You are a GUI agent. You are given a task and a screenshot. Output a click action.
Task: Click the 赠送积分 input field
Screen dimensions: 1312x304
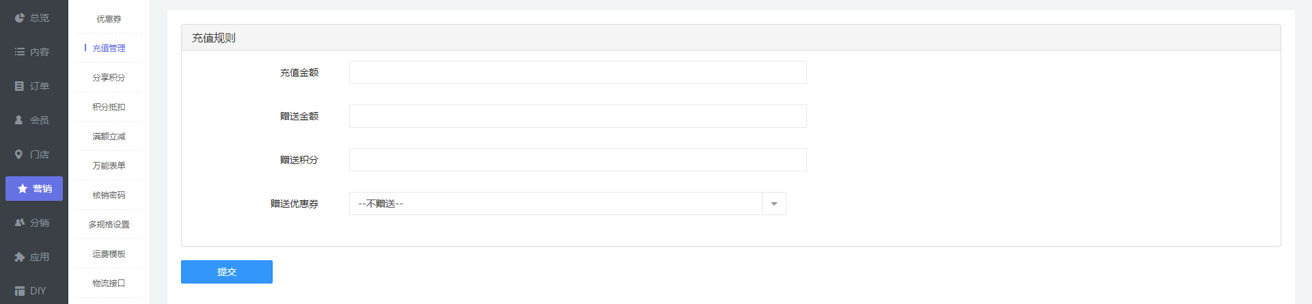(x=577, y=160)
